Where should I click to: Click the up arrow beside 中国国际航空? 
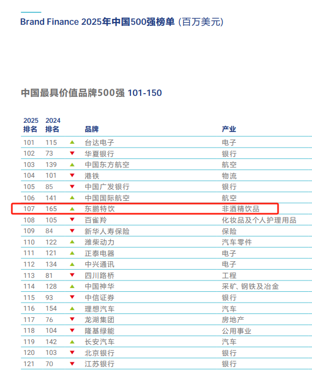pos(72,198)
